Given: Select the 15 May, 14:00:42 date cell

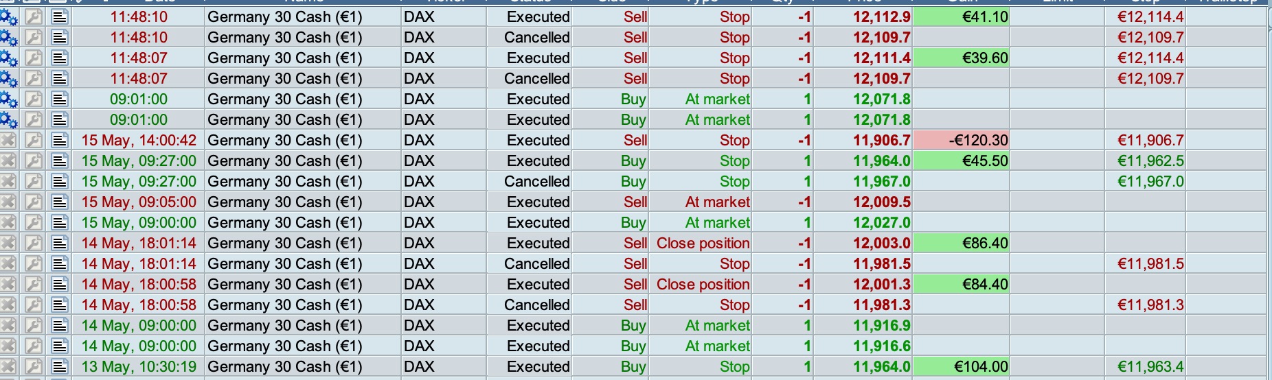Looking at the screenshot, I should 139,141.
